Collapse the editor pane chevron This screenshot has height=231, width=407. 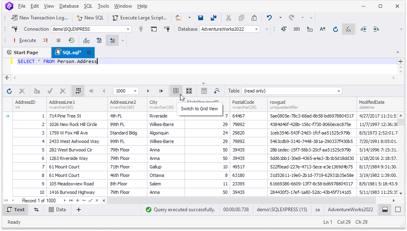[x=203, y=84]
